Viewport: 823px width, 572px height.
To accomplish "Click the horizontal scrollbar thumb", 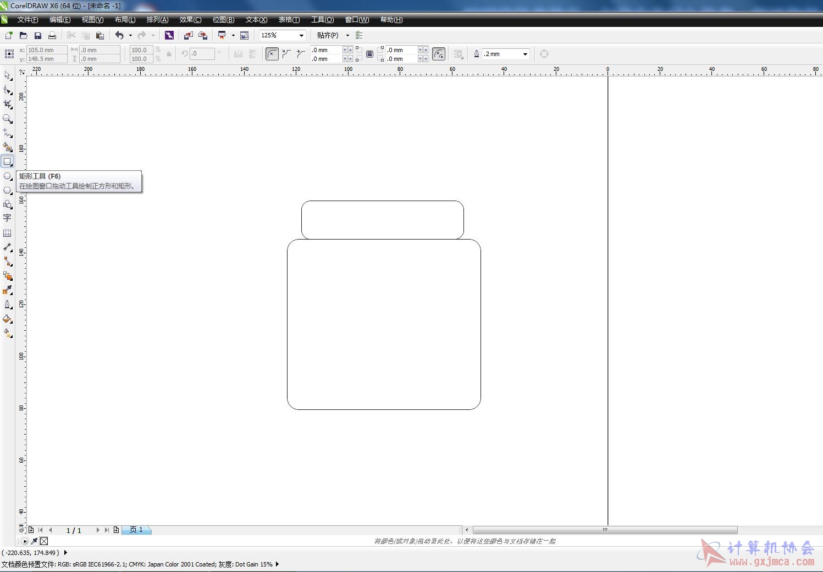I will click(605, 530).
